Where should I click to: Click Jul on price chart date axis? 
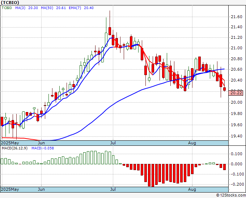113,143
